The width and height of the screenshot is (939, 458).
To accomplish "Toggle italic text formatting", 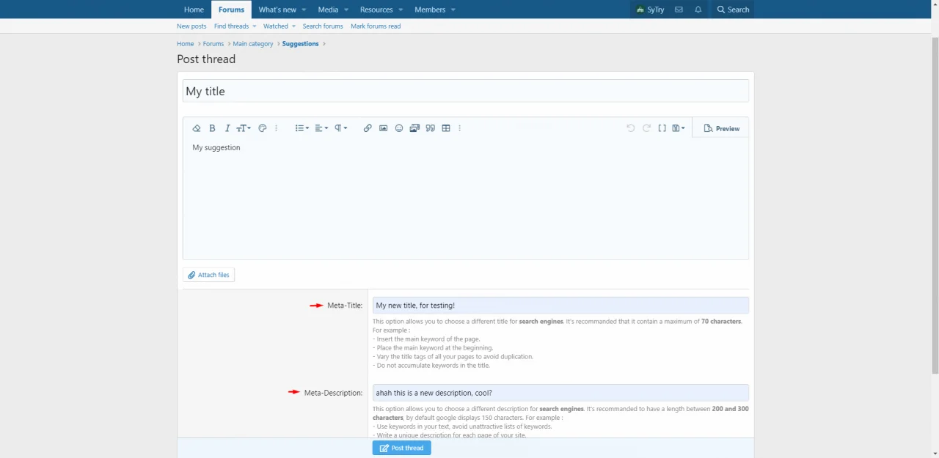I will pyautogui.click(x=227, y=128).
